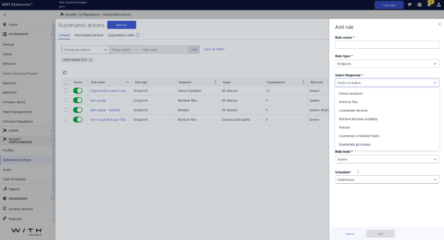
Task: Open the Risk level dropdown
Action: point(387,159)
